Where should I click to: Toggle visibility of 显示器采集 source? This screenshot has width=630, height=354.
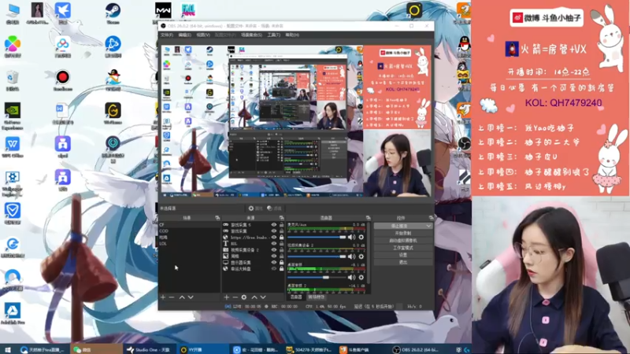tap(274, 262)
